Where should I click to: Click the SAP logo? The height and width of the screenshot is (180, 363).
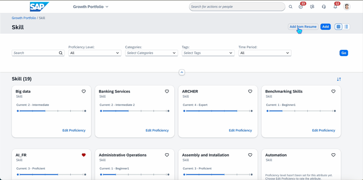coord(39,7)
